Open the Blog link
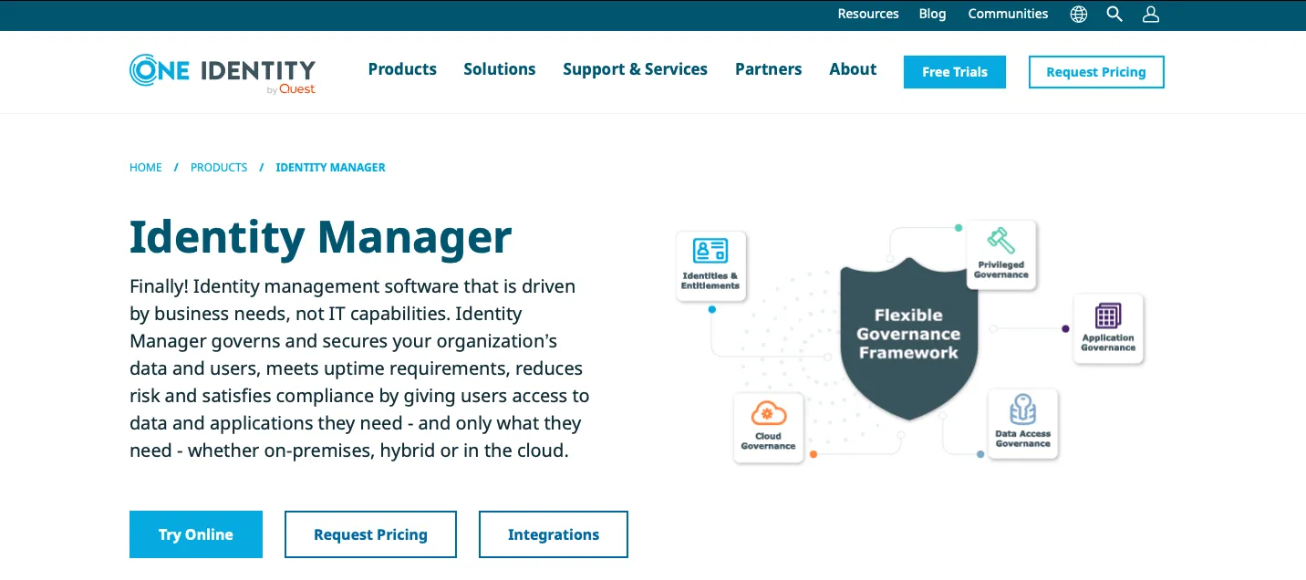 coord(932,15)
